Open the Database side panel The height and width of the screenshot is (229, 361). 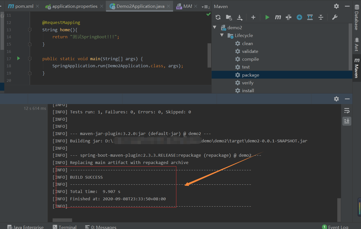[357, 18]
